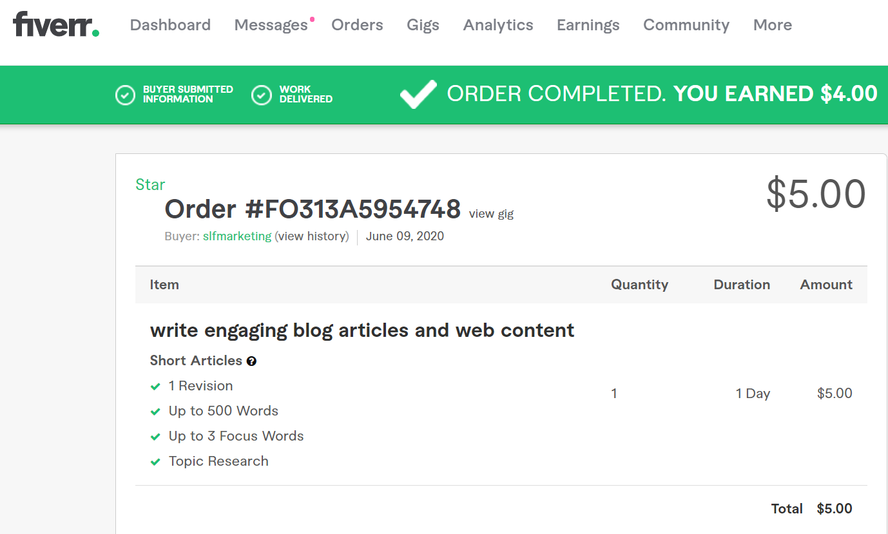This screenshot has height=534, width=888.
Task: Click the check beside Up to 500 Words
Action: point(155,412)
